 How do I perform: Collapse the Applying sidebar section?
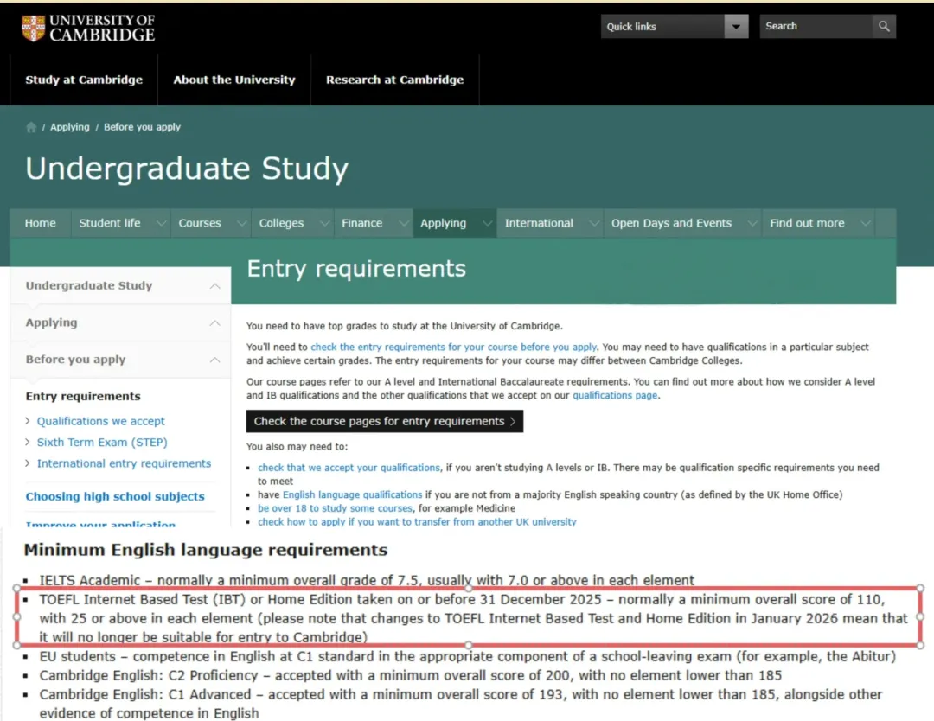pyautogui.click(x=214, y=323)
